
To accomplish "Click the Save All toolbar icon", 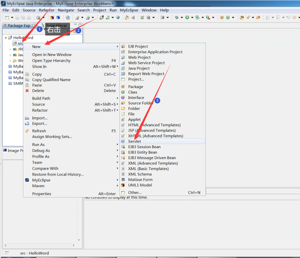I will point(23,18).
